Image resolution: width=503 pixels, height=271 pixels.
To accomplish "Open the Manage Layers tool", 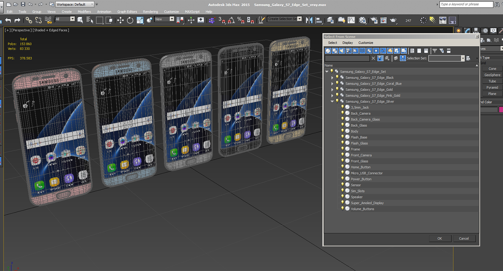I will (x=330, y=20).
